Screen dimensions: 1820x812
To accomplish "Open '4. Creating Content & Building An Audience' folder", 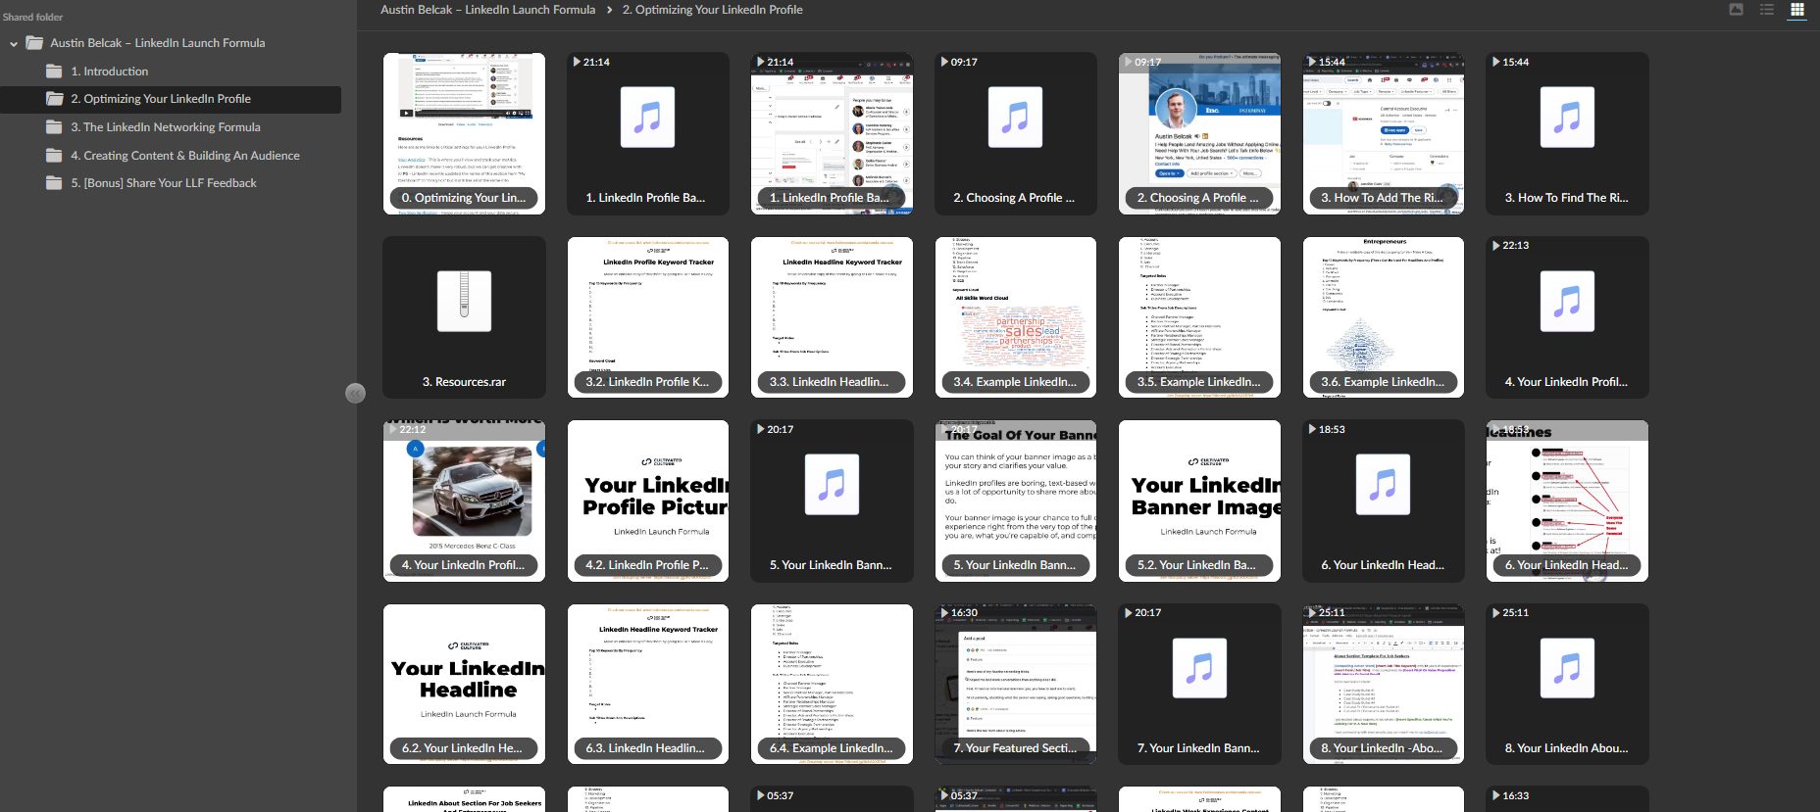I will coord(185,156).
